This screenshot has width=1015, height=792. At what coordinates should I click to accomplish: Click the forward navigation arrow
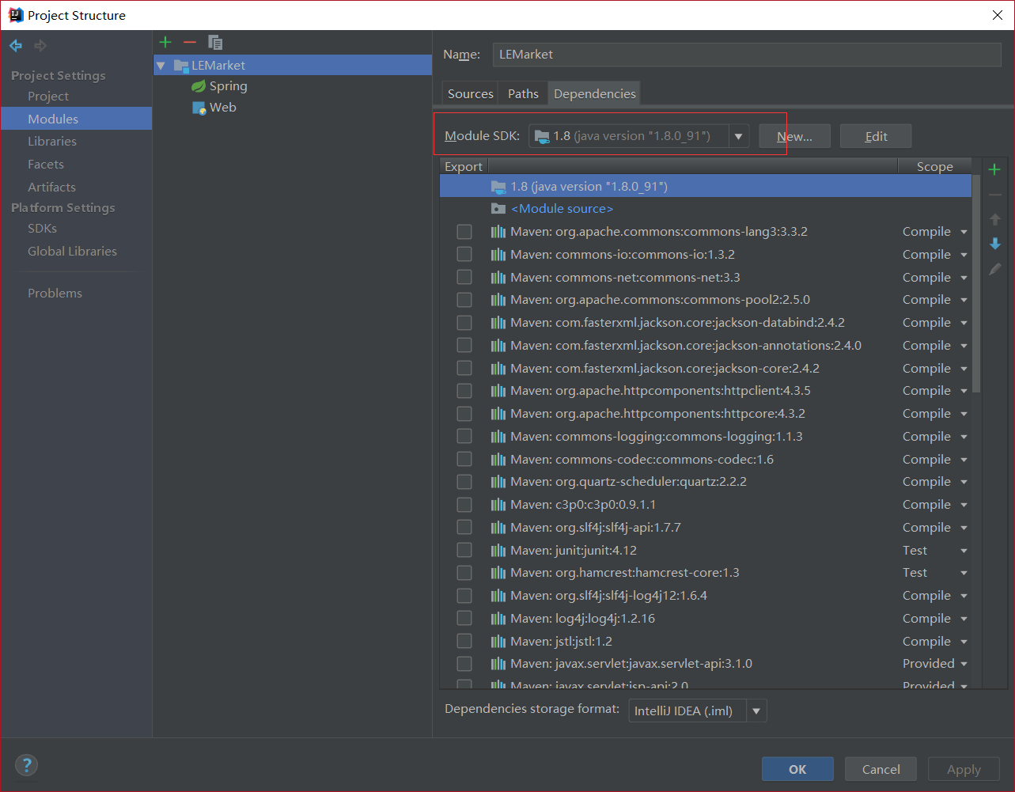40,46
